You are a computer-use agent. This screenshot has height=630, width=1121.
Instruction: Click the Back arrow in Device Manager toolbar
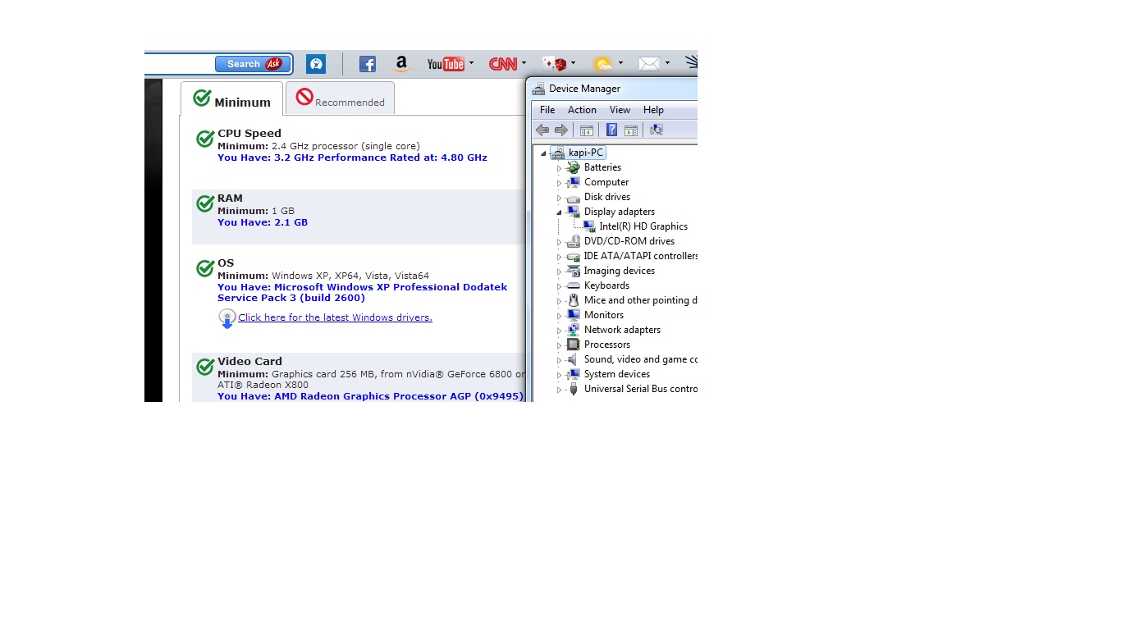542,130
